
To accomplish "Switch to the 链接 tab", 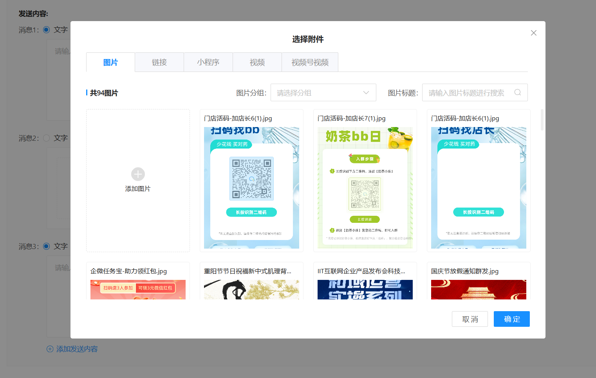I will (159, 62).
